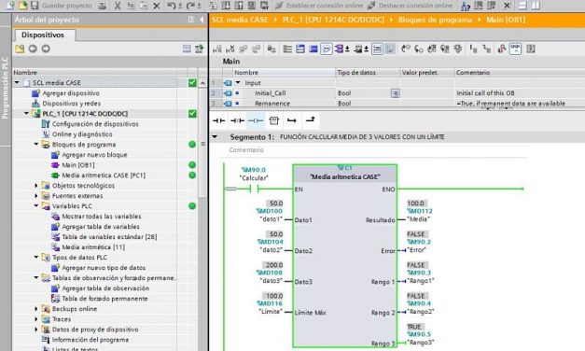Toggle program monitoring on/off glasses icon

[x=515, y=49]
